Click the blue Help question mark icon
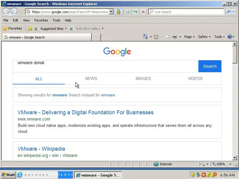239x179 pixels. [x=229, y=37]
